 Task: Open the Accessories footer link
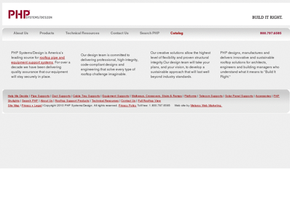(x=263, y=96)
